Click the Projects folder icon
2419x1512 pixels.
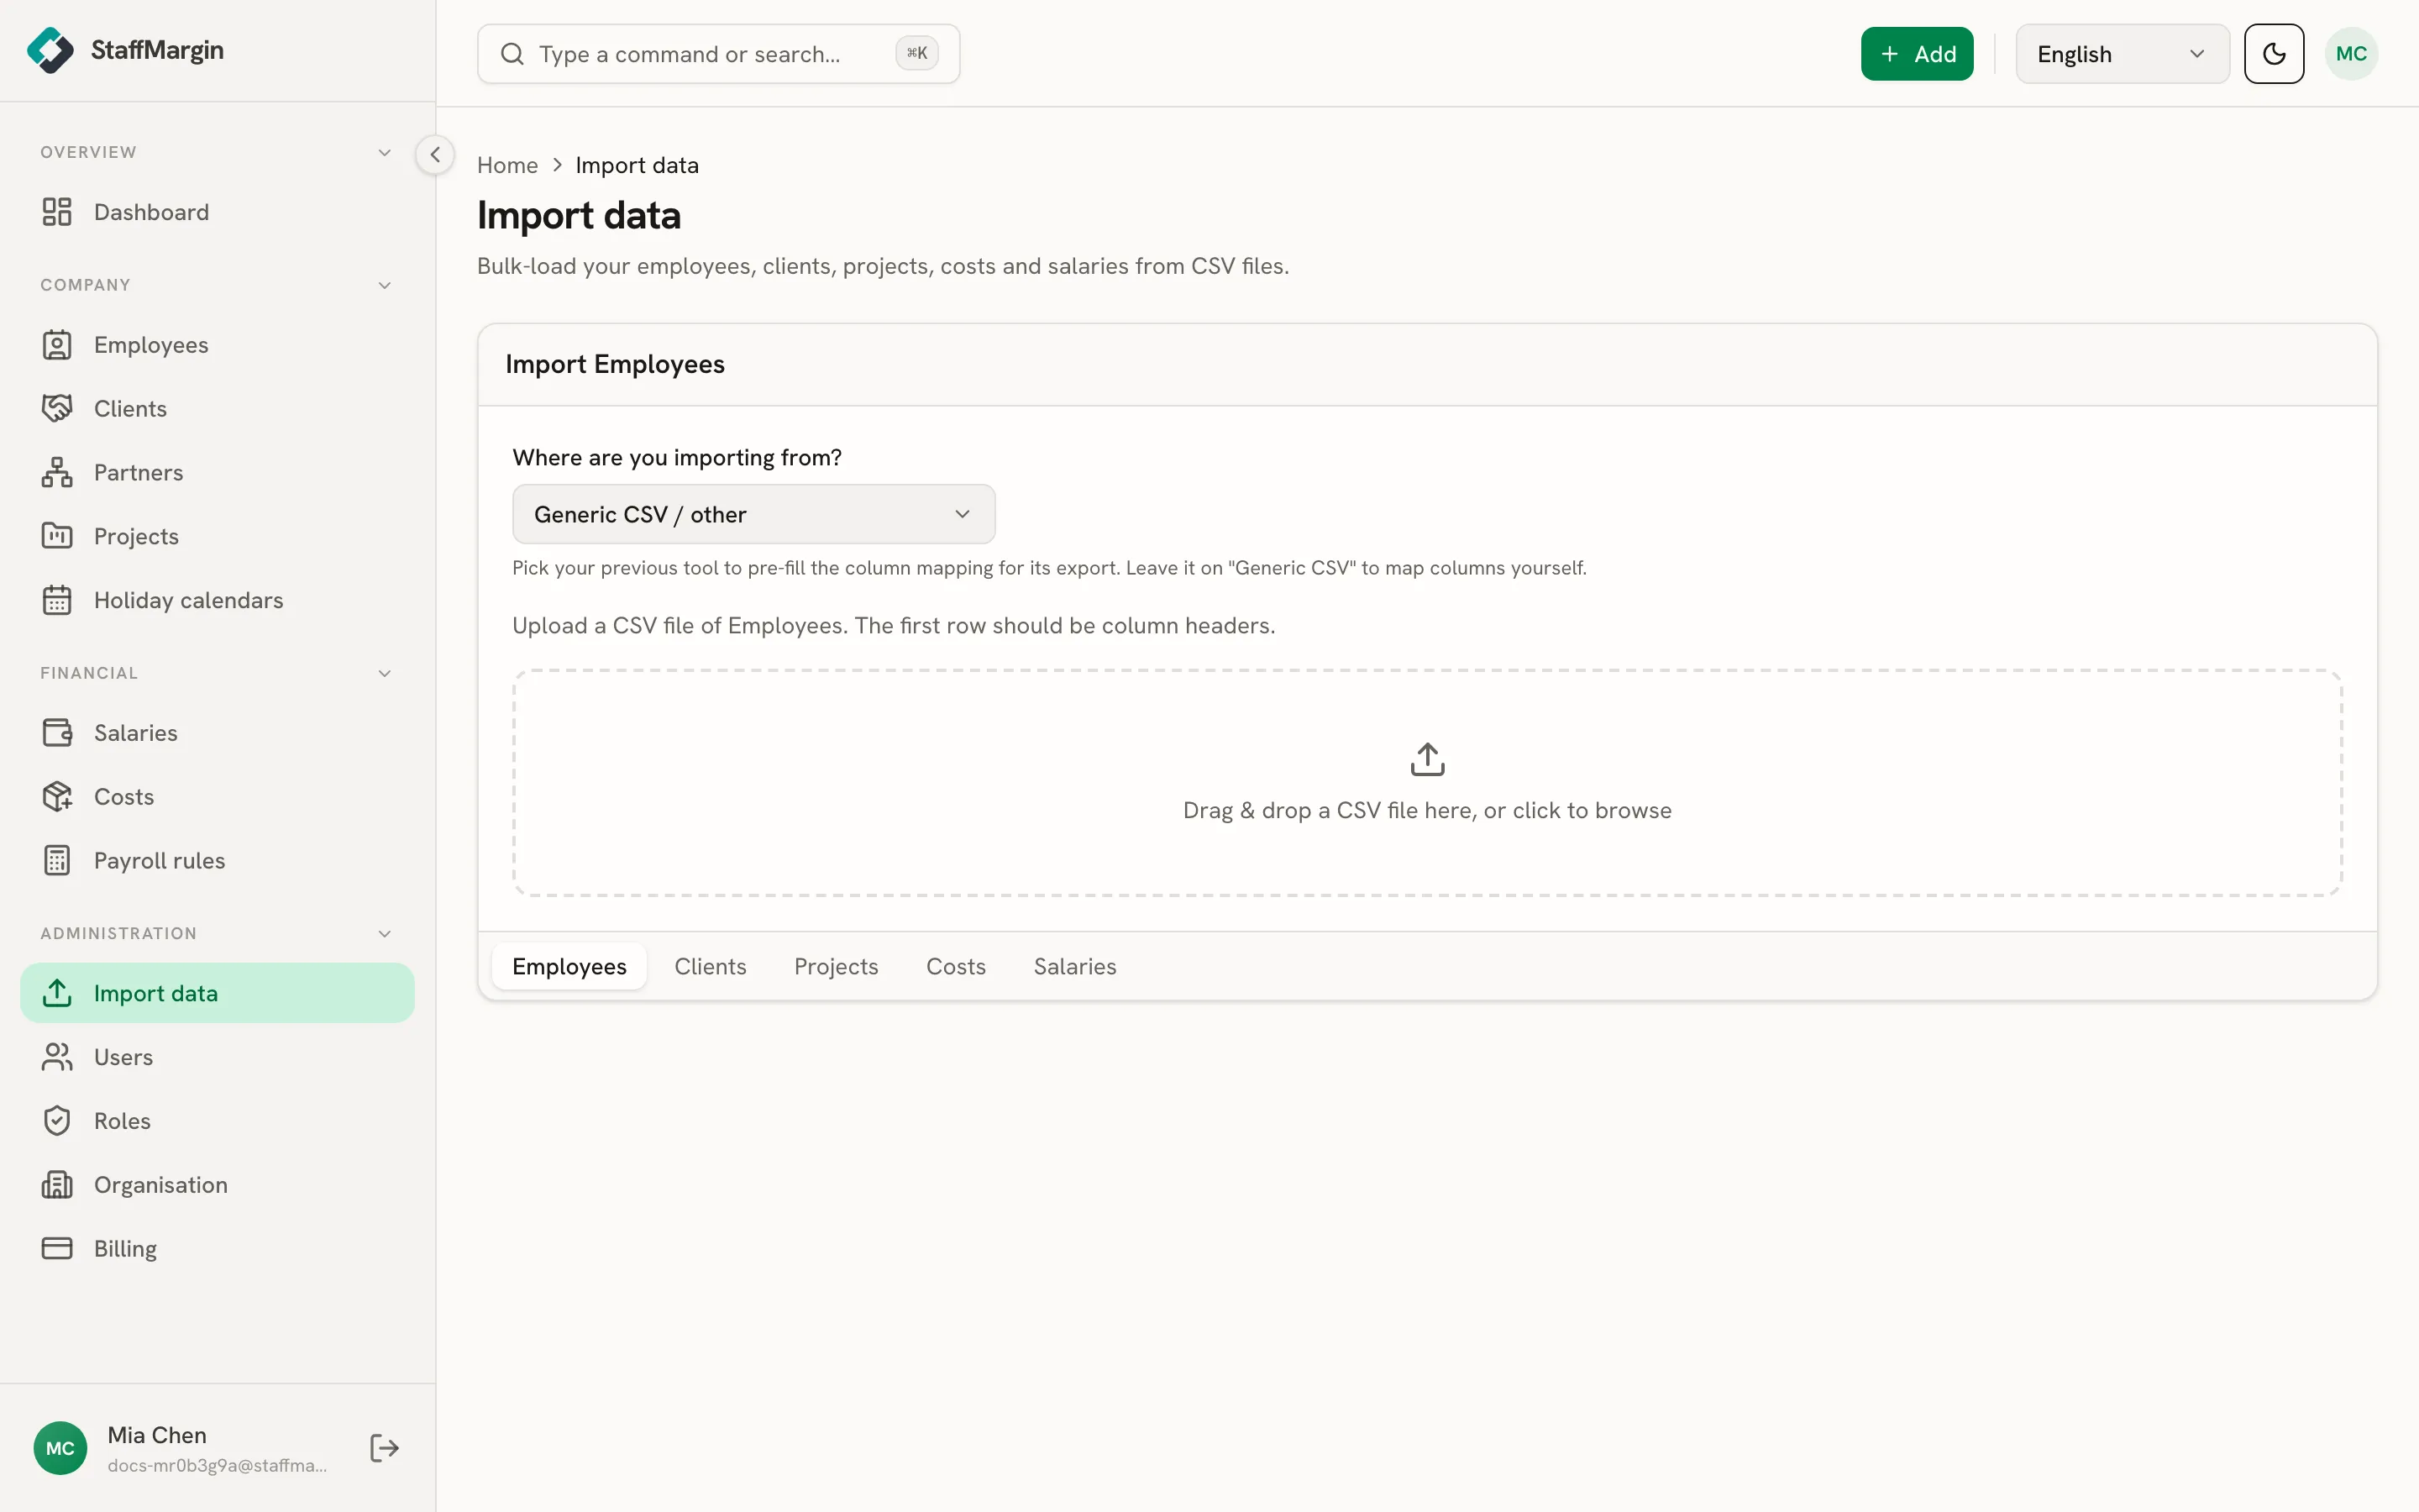pos(57,536)
